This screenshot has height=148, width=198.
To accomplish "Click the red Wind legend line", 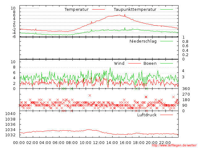I will pyautogui.click(x=135, y=64).
